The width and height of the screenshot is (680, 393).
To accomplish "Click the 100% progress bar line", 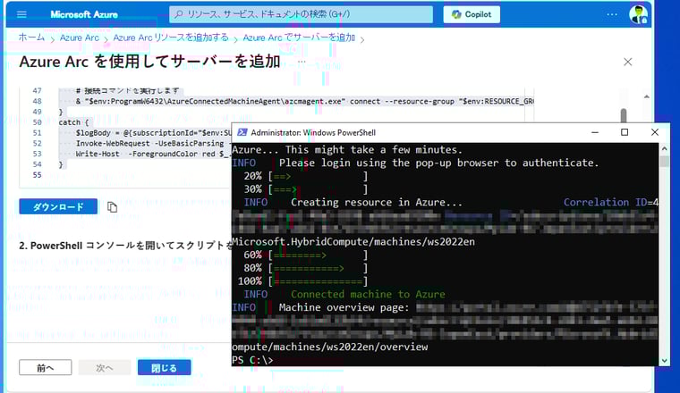I will pyautogui.click(x=302, y=280).
